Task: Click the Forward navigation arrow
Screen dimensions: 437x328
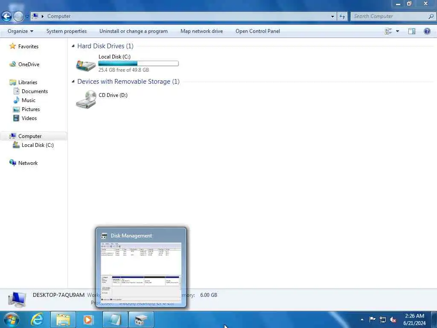Action: point(19,17)
